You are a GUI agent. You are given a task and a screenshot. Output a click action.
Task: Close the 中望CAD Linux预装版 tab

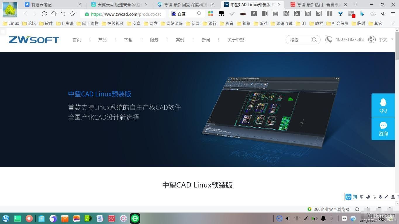pyautogui.click(x=279, y=4)
